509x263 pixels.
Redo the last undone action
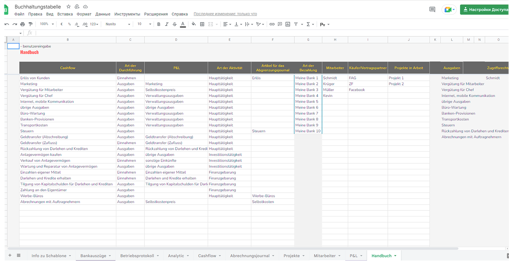click(14, 24)
